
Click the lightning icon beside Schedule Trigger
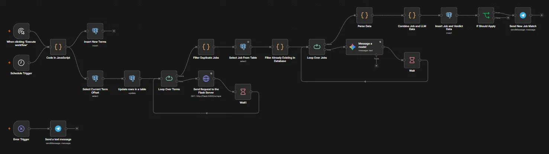pos(9,63)
